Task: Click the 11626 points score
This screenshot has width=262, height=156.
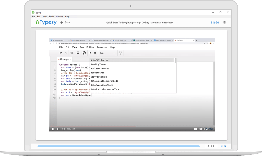Action: tap(215, 22)
